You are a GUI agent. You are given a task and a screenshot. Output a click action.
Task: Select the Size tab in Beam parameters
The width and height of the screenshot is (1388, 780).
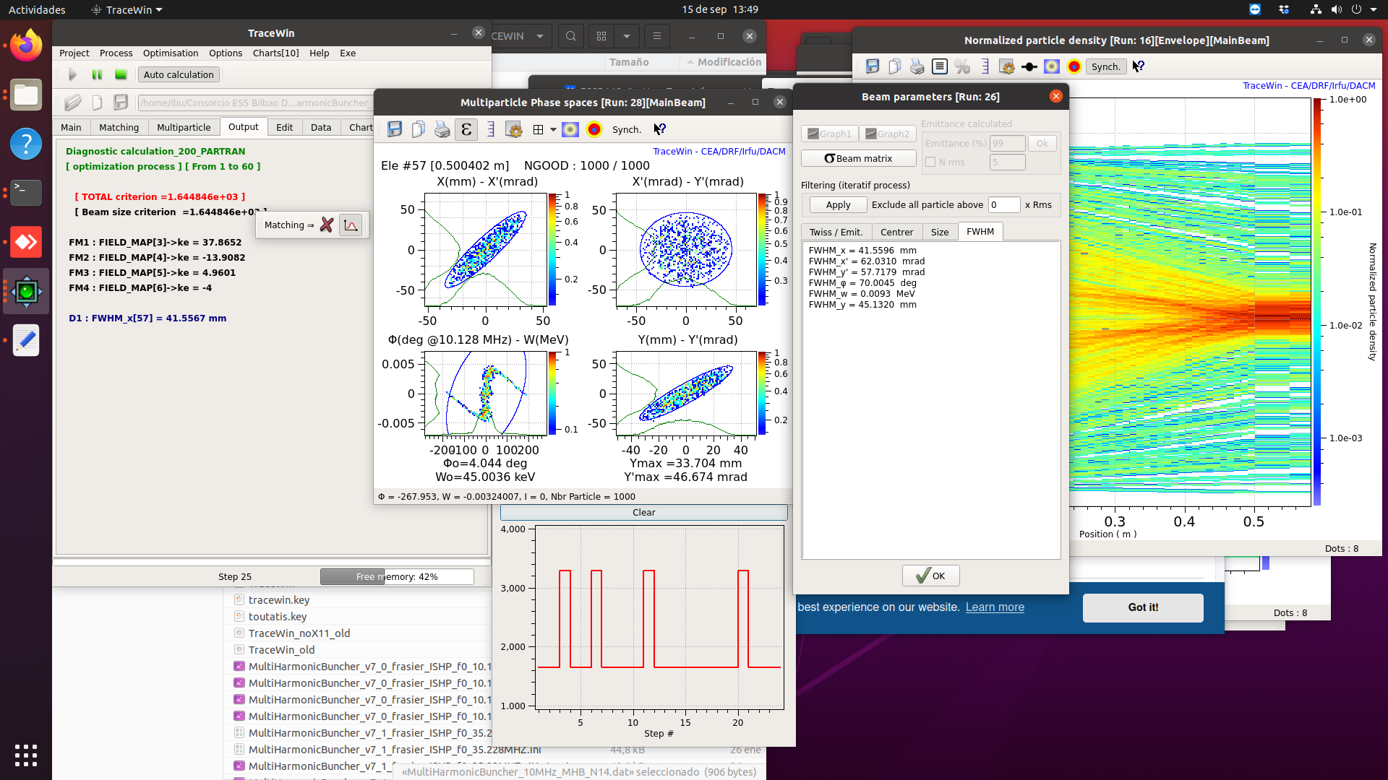pos(940,232)
